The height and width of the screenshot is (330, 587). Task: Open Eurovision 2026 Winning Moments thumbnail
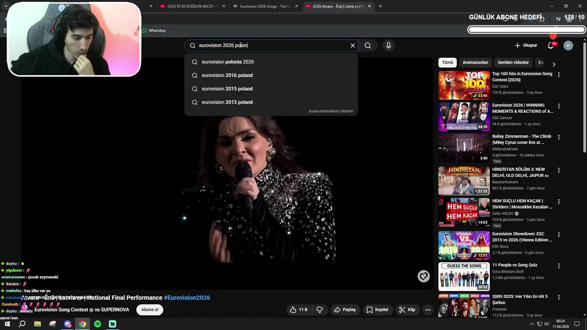[464, 116]
